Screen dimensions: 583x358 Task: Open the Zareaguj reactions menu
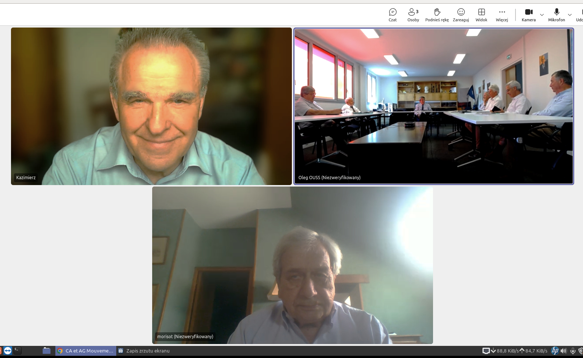461,15
